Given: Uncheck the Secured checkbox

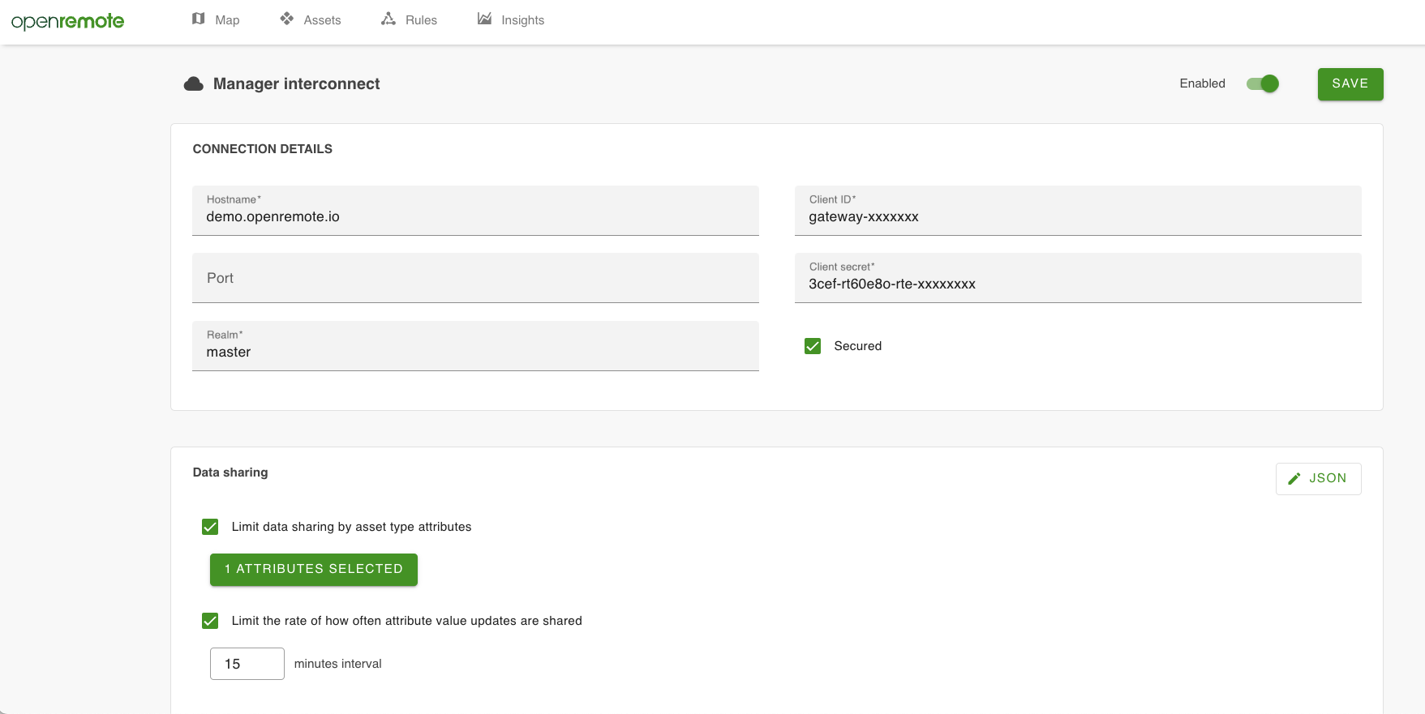Looking at the screenshot, I should (x=813, y=346).
